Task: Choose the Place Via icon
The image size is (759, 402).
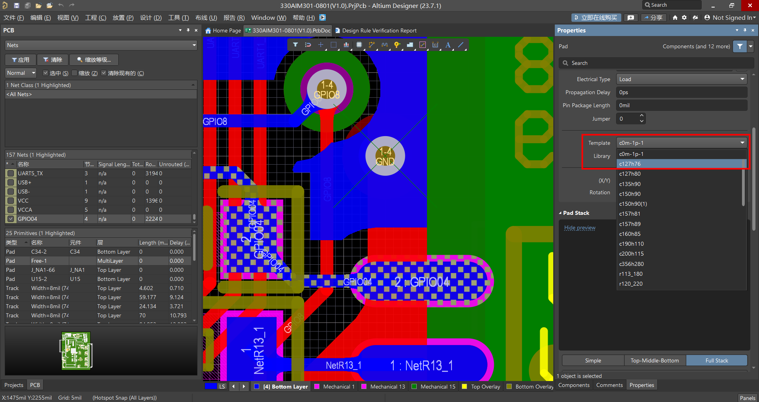Action: click(x=397, y=45)
